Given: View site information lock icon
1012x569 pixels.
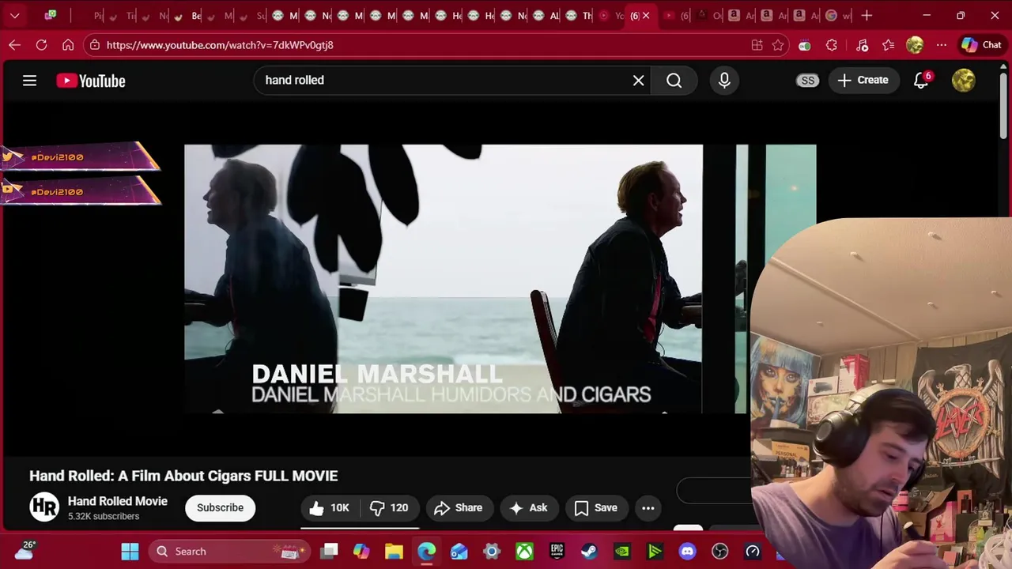Looking at the screenshot, I should 95,45.
